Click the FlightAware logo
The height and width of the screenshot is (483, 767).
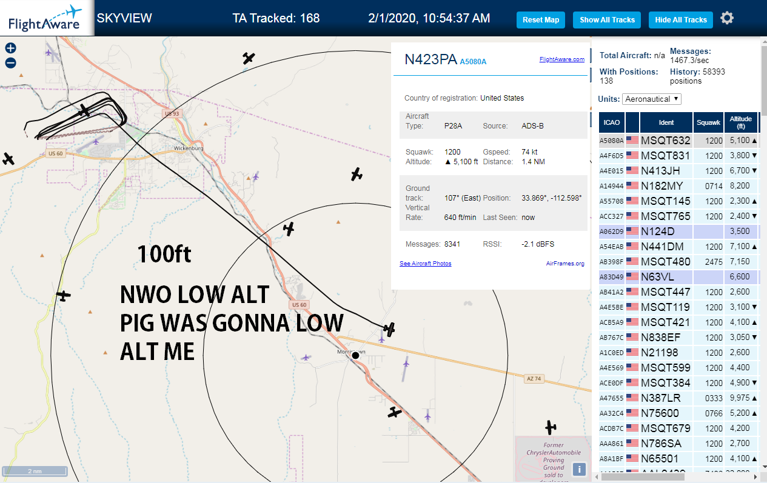click(44, 18)
